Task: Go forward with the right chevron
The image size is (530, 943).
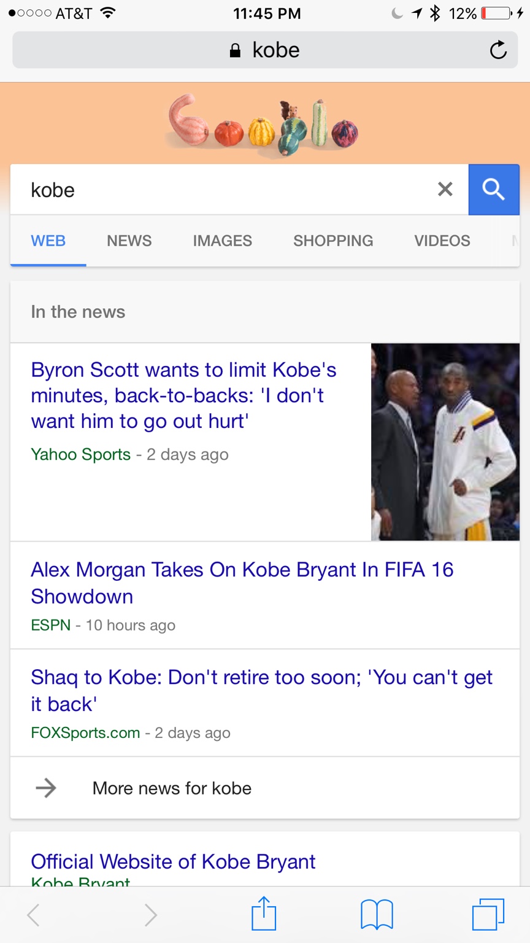Action: [x=150, y=915]
